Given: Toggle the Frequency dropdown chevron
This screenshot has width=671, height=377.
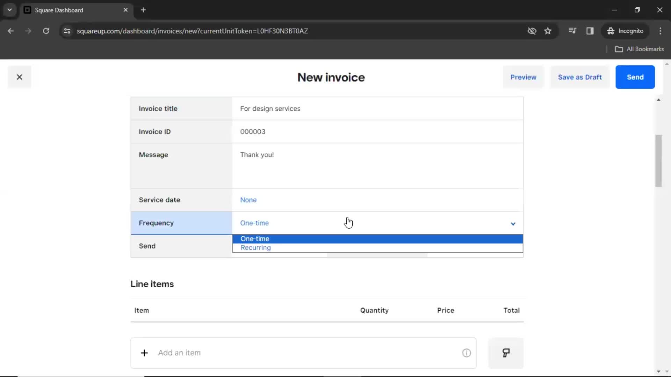Looking at the screenshot, I should coord(513,223).
